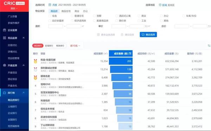Switch to the 区域排行 tab
Viewport: 211px width, 131px height.
(x=49, y=46)
